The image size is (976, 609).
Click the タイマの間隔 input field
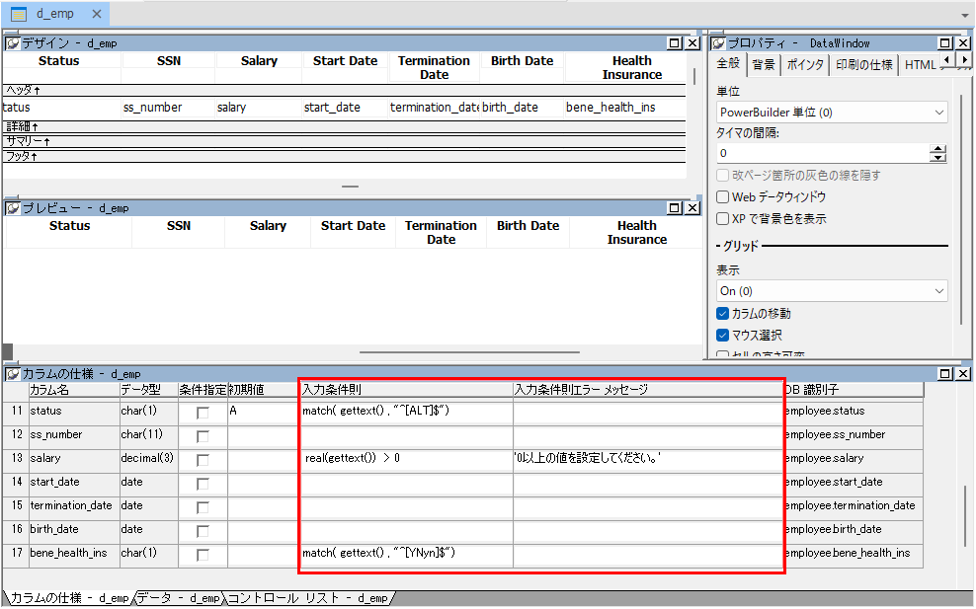pos(823,153)
